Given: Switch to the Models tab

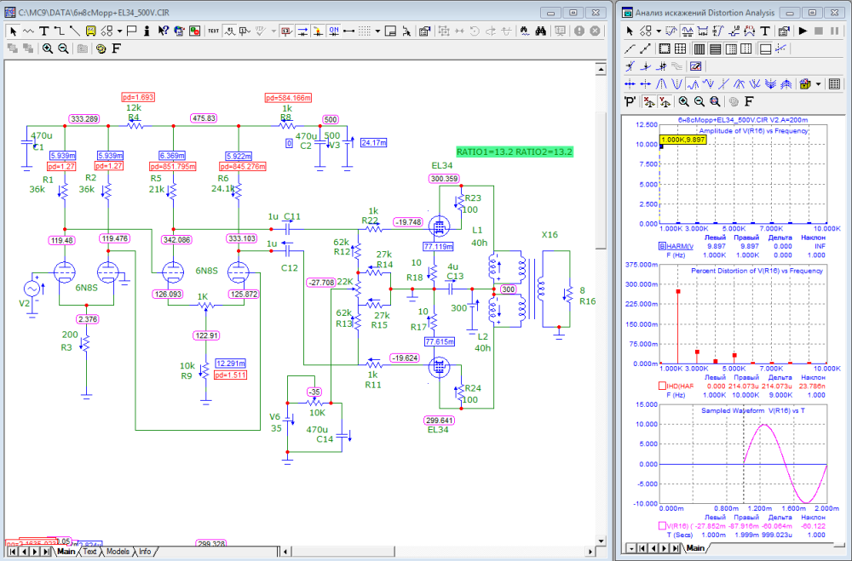Looking at the screenshot, I should coord(118,552).
